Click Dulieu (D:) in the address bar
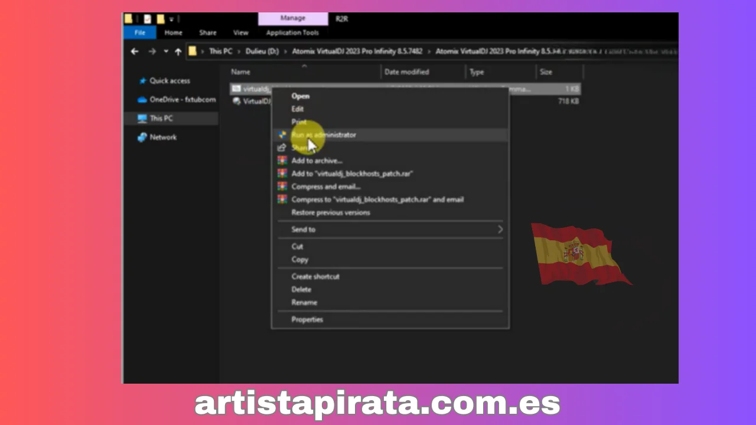Screen dimensions: 756x425 (x=262, y=51)
